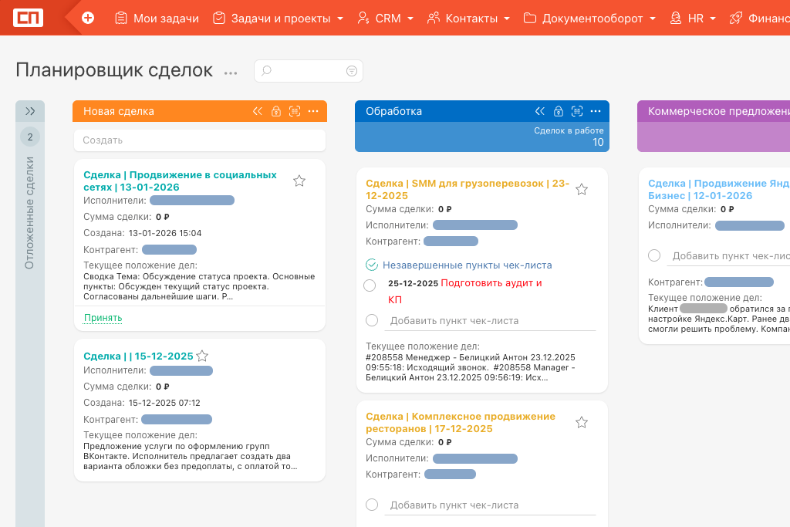Click lock icon in Новая сделка column header

(x=276, y=112)
